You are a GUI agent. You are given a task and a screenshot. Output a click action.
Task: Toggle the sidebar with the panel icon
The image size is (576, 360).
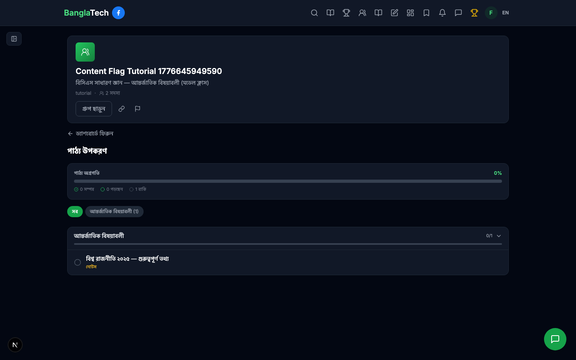tap(14, 39)
